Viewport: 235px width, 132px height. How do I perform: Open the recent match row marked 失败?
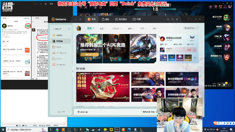point(178,50)
